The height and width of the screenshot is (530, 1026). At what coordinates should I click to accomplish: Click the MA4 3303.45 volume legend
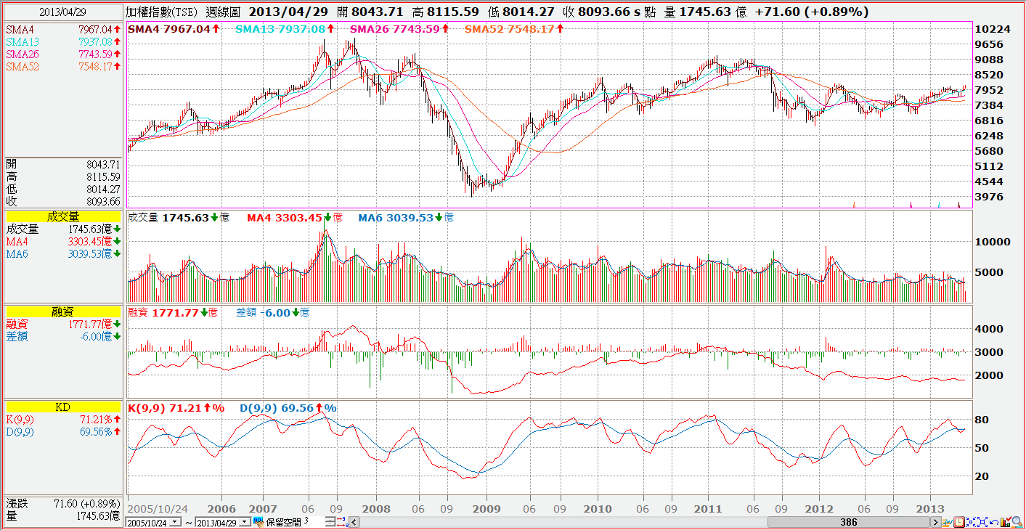(x=294, y=218)
